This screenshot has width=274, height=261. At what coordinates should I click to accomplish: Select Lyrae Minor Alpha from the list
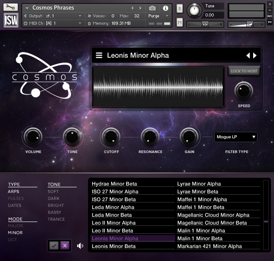point(199,184)
